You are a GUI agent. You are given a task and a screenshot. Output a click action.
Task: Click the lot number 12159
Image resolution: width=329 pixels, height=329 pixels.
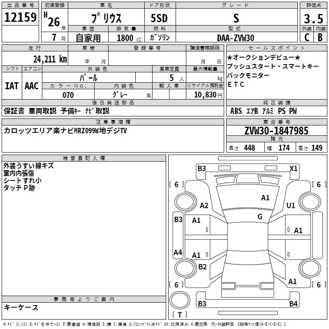[x=20, y=17]
